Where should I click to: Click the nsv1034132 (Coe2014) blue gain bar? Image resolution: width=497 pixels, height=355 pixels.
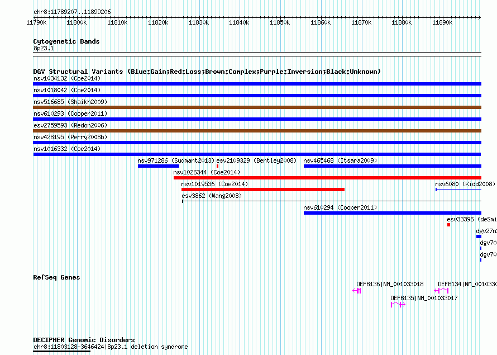click(257, 84)
